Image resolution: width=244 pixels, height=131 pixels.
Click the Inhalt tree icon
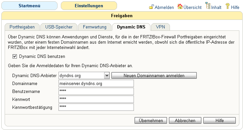pyautogui.click(x=208, y=5)
